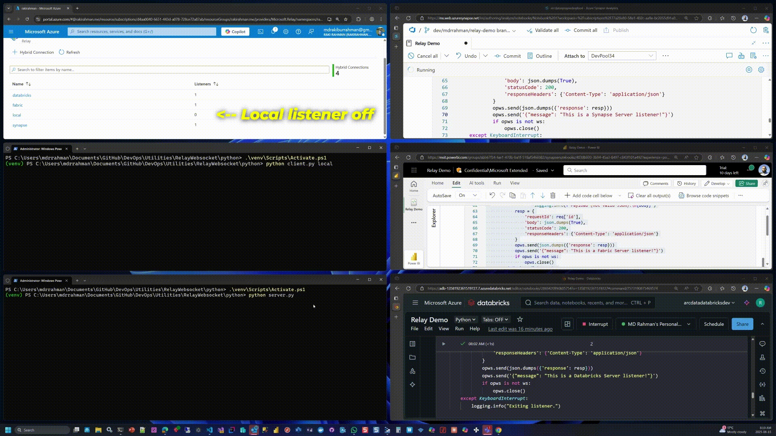Open Azure portal settings gear
776x436 pixels.
pyautogui.click(x=286, y=31)
